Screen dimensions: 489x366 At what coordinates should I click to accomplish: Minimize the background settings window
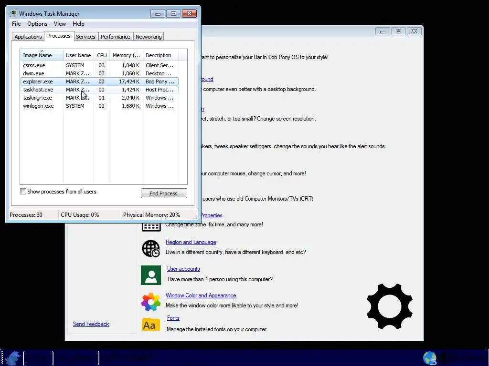point(383,31)
